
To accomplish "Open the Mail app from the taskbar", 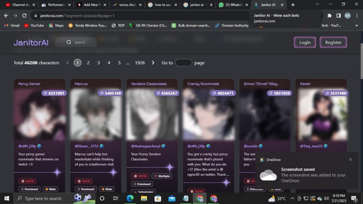I will point(172,198).
